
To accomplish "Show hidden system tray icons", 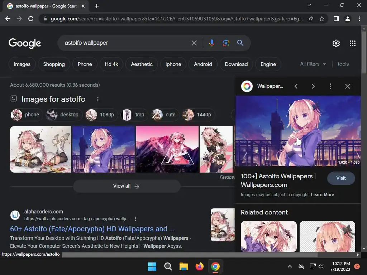I will coord(290,266).
